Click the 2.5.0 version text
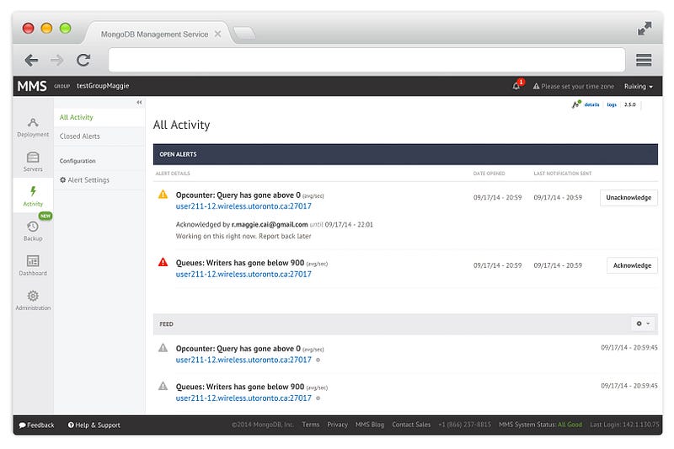 click(x=629, y=104)
